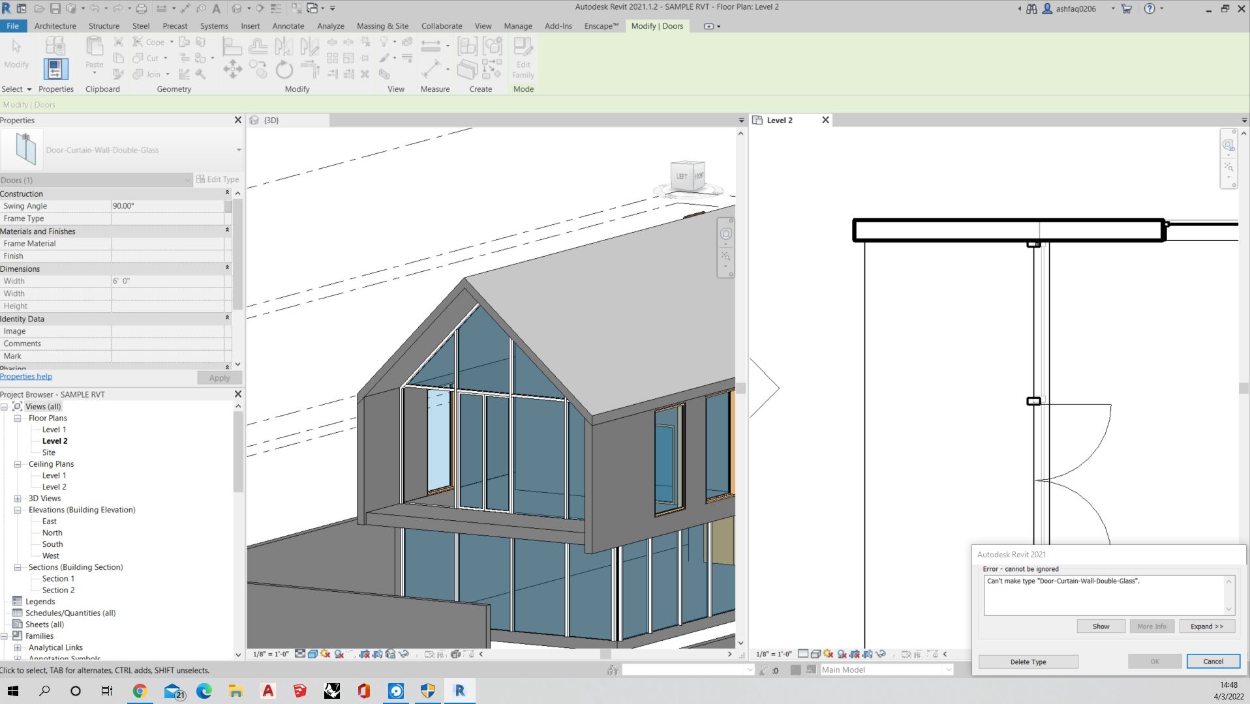Click Expand >> in the error dialog
The image size is (1250, 704).
(x=1206, y=626)
